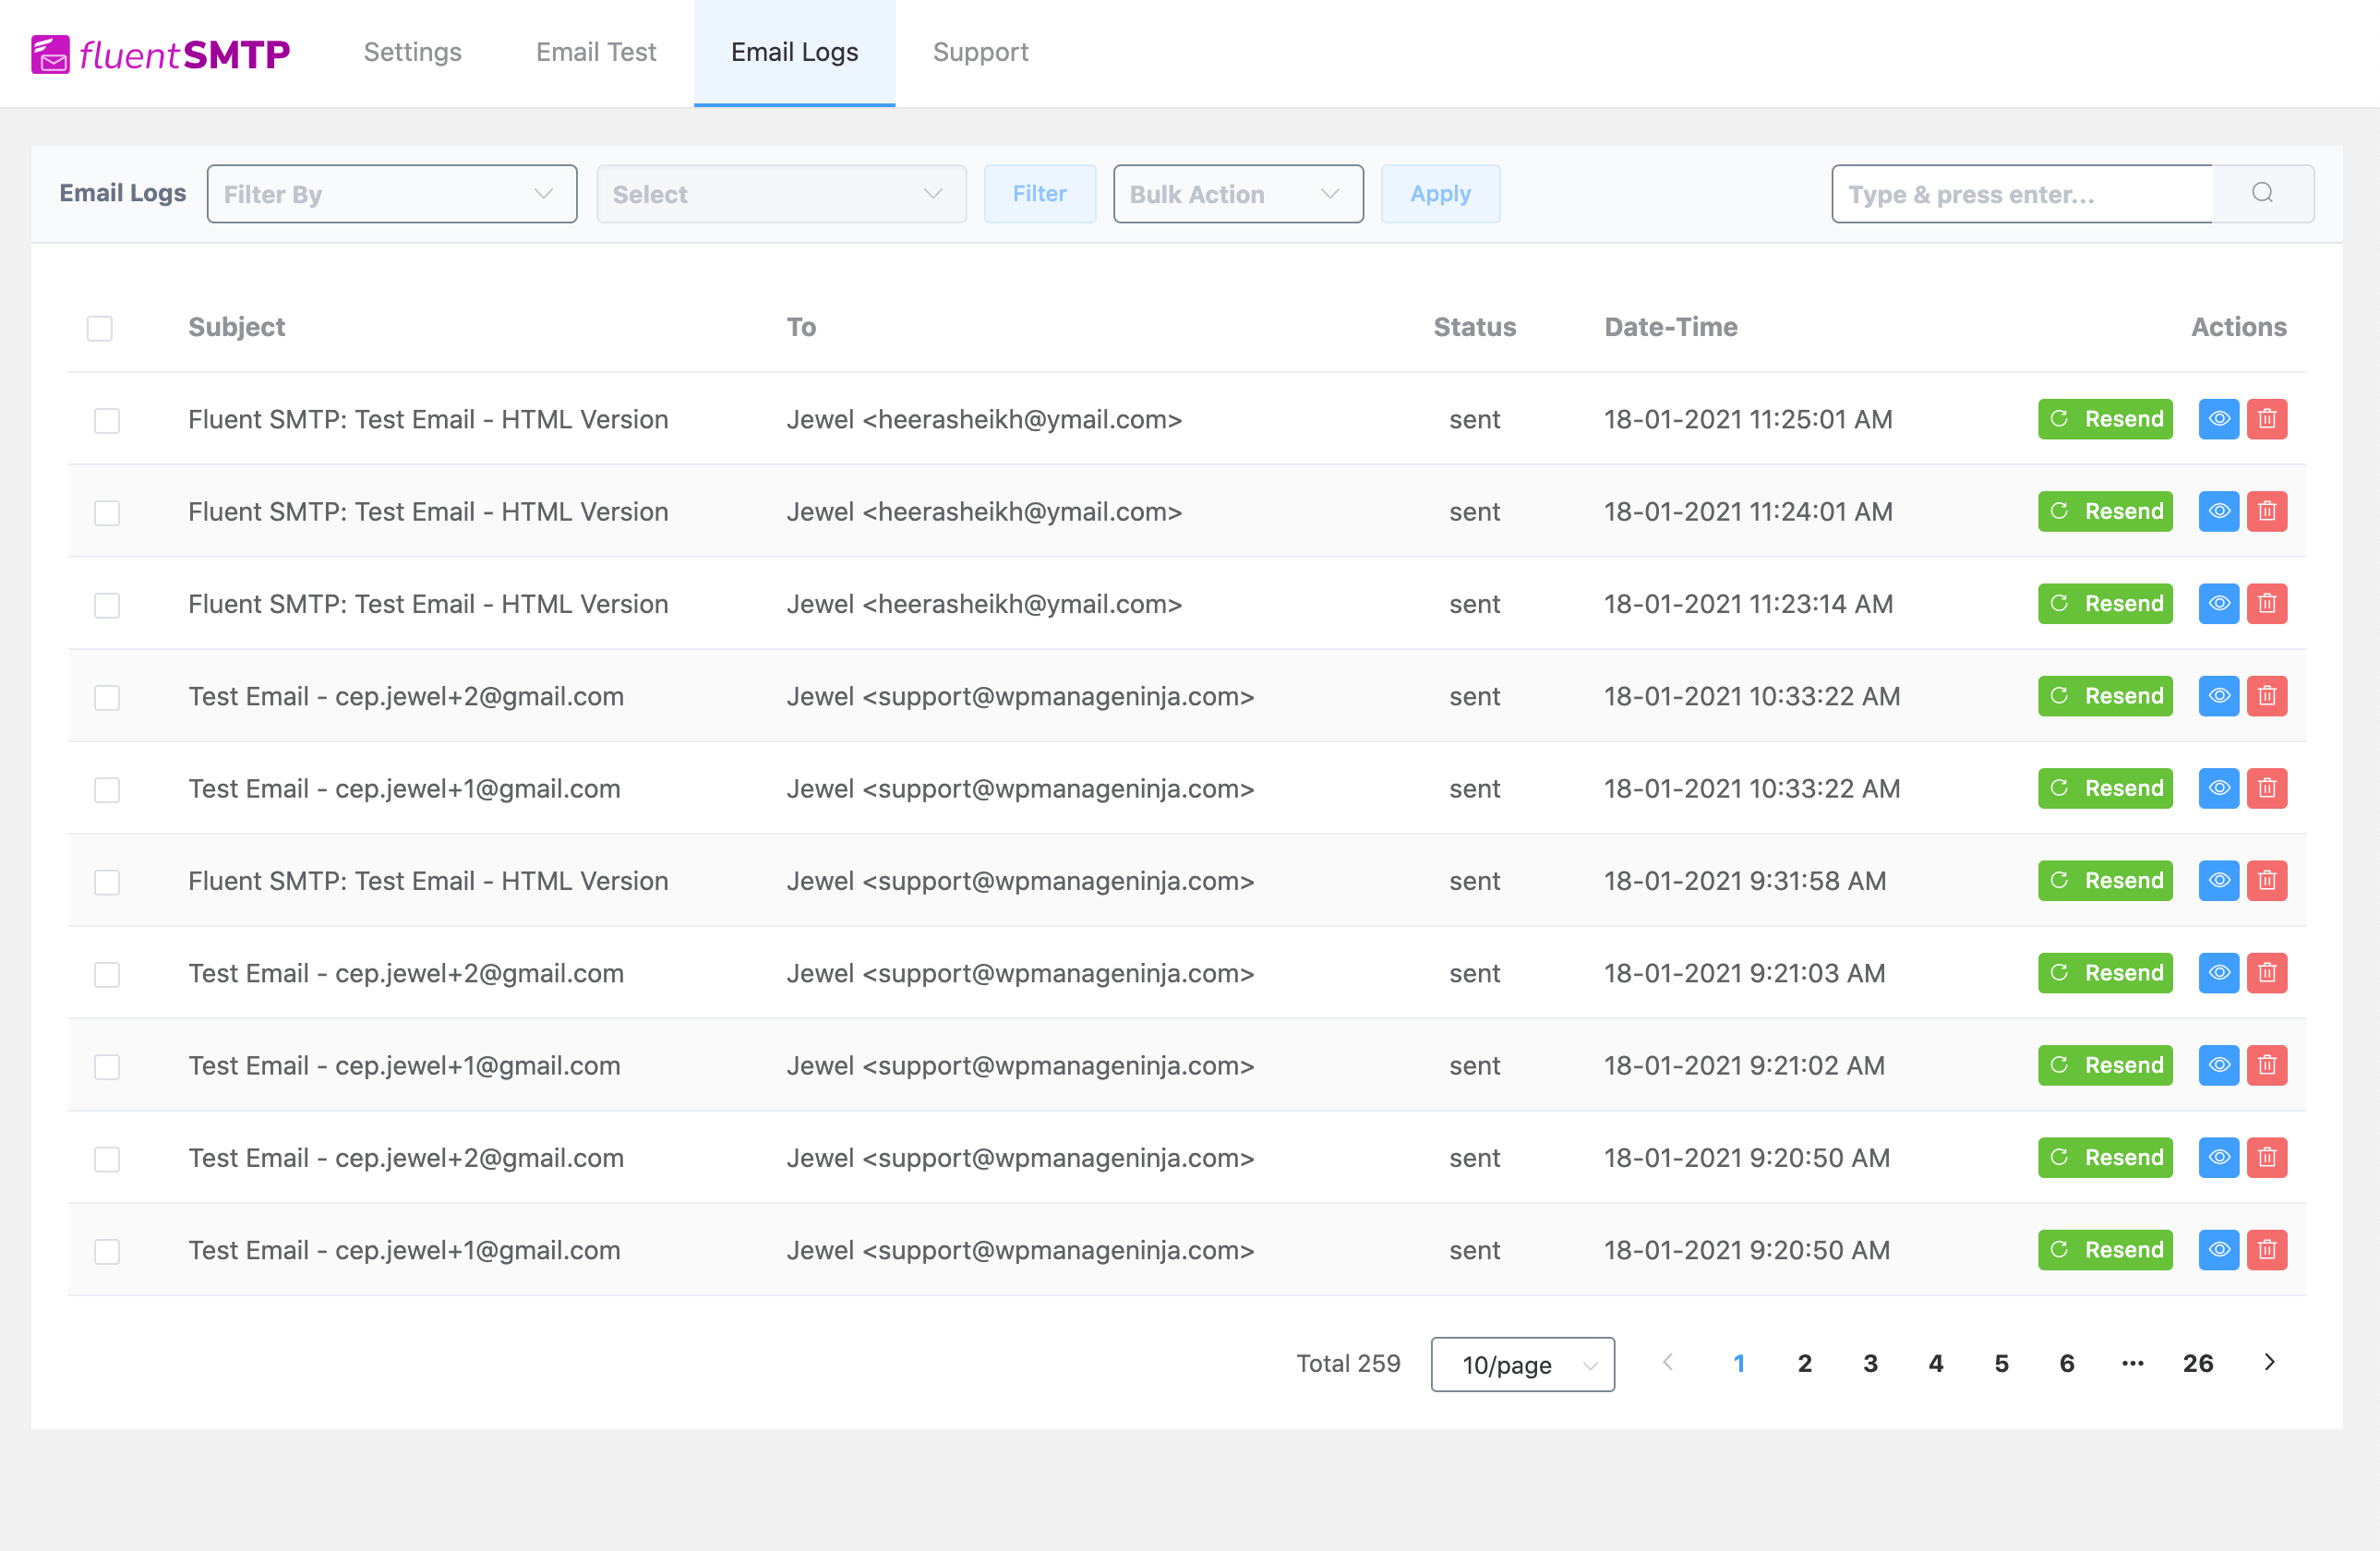The width and height of the screenshot is (2380, 1551).
Task: Click the view/eye icon on row 3
Action: [x=2217, y=604]
